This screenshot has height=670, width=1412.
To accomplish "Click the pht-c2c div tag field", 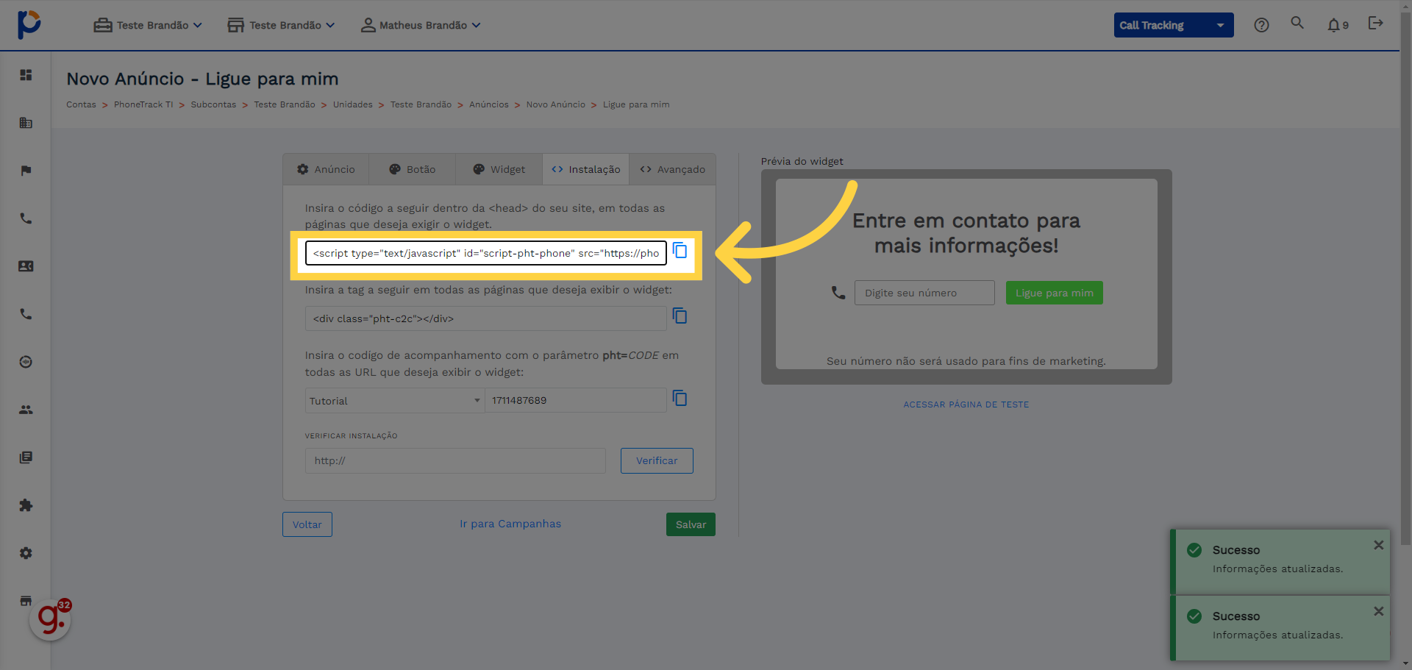I will coord(486,318).
